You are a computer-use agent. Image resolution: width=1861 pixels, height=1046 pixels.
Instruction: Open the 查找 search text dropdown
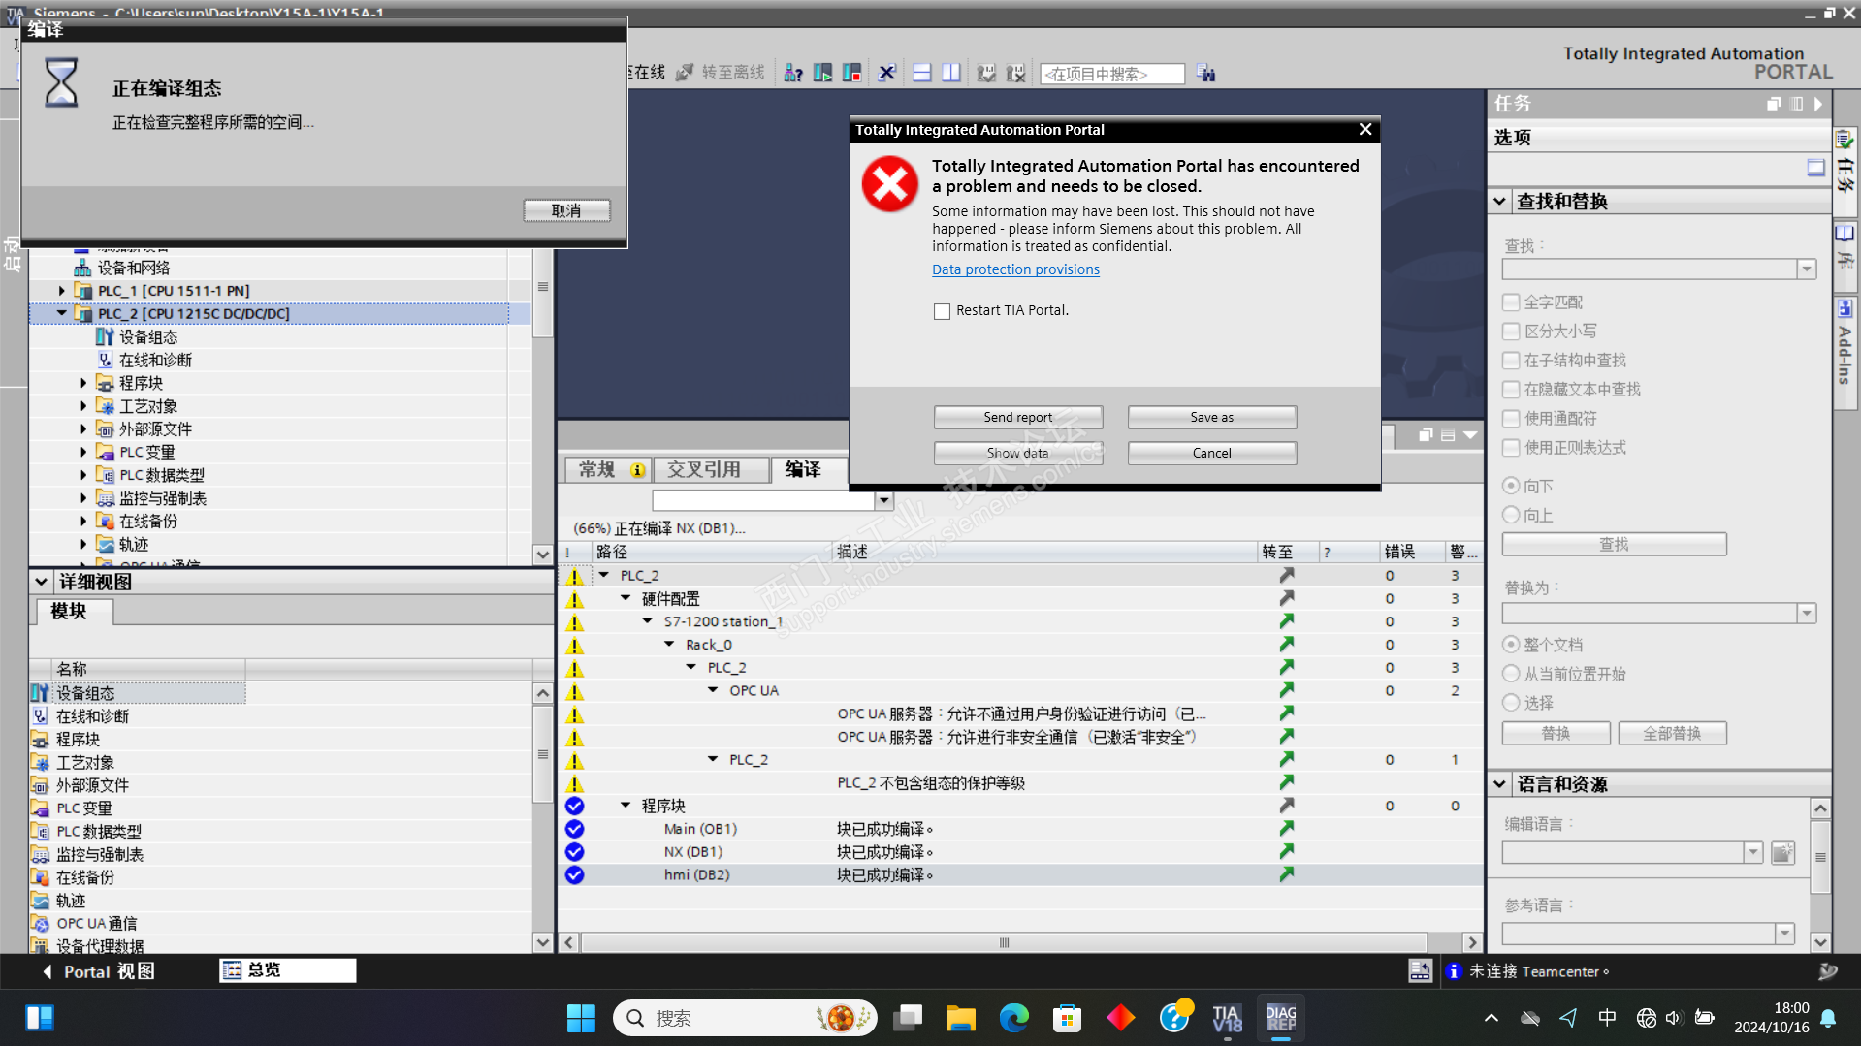pos(1806,269)
